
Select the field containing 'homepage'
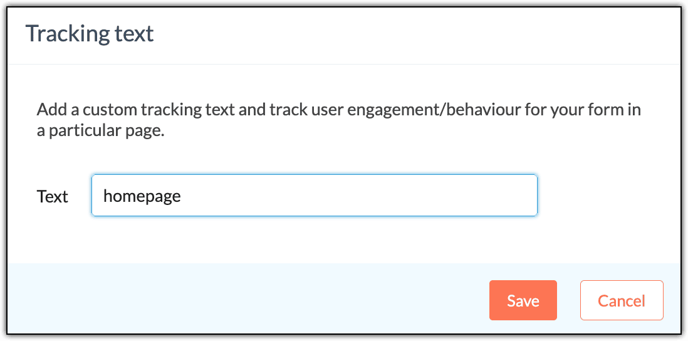[314, 196]
